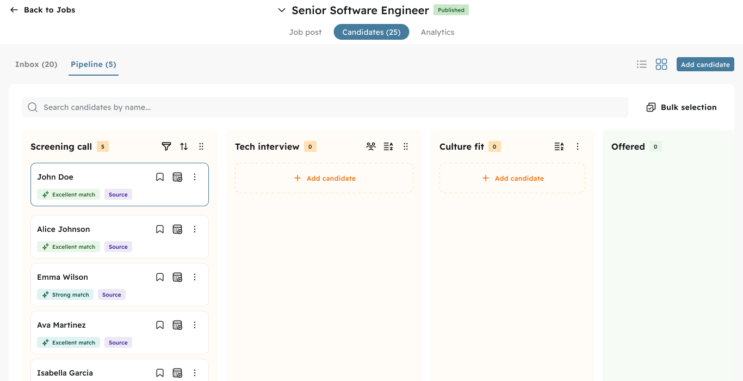Image resolution: width=743 pixels, height=381 pixels.
Task: Click the A-Z sort icon in Tech interview
Action: coord(388,146)
